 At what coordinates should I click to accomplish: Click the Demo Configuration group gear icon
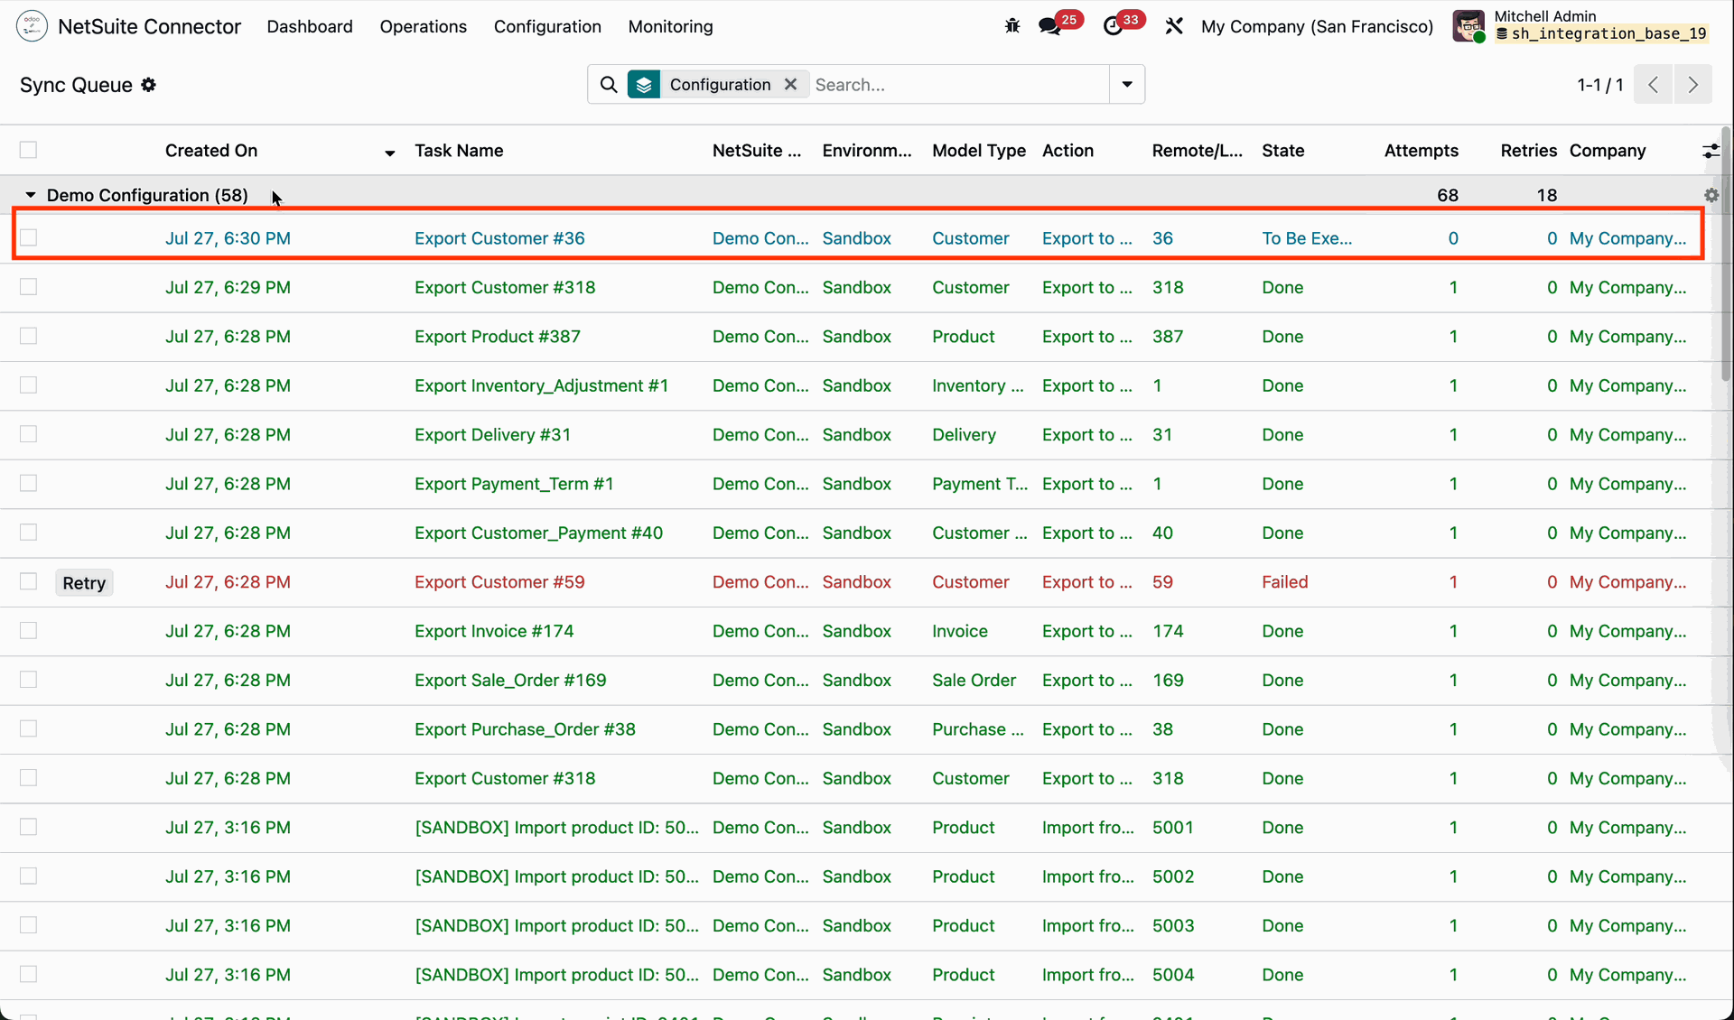(1711, 195)
